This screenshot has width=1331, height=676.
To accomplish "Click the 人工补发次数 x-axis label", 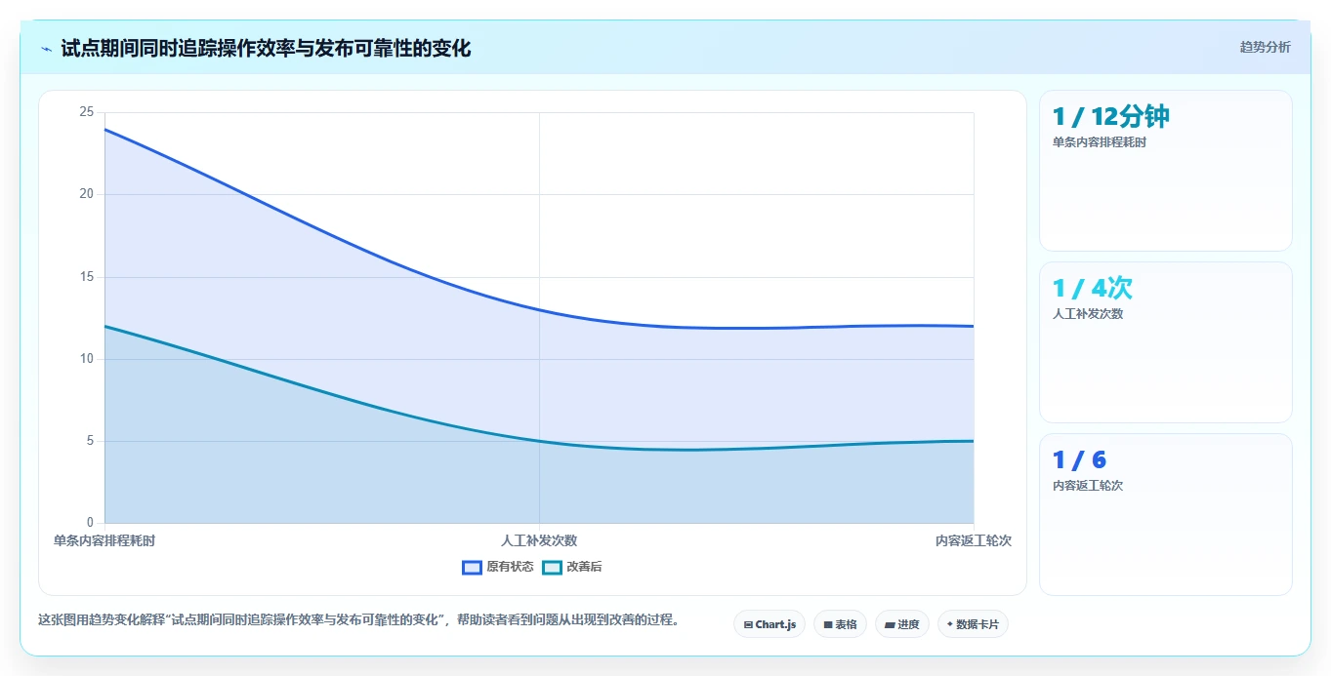I will (539, 540).
